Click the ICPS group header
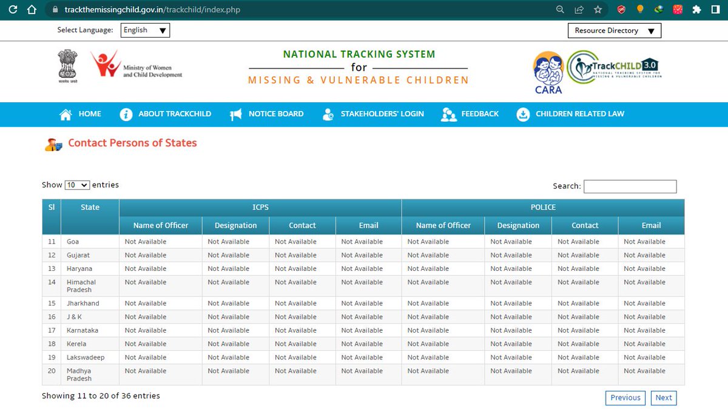Image resolution: width=728 pixels, height=409 pixels. pos(260,208)
